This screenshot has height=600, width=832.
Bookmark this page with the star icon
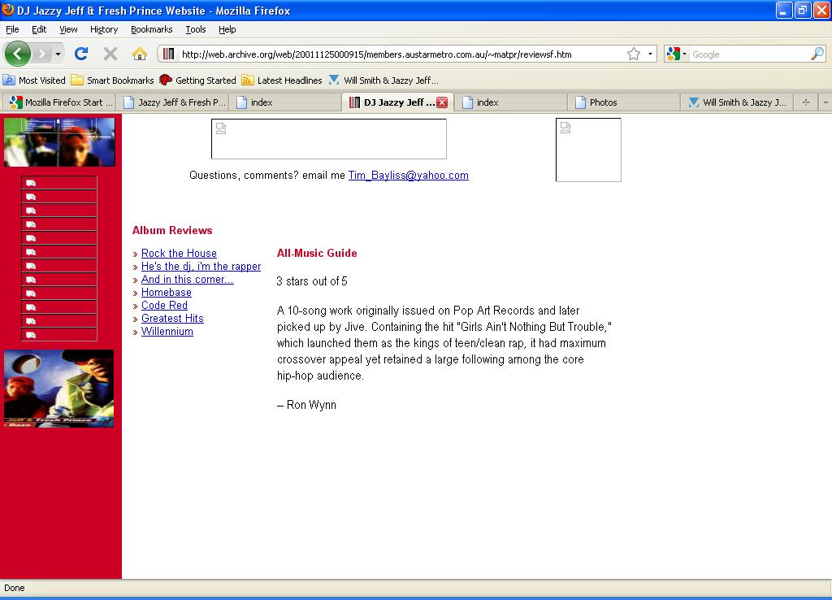(x=634, y=54)
